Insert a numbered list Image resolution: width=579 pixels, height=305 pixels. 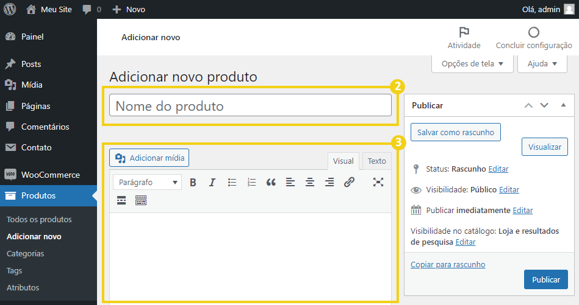coord(251,183)
